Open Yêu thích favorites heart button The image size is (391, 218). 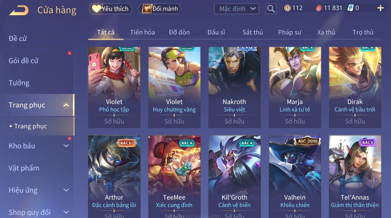click(x=111, y=9)
